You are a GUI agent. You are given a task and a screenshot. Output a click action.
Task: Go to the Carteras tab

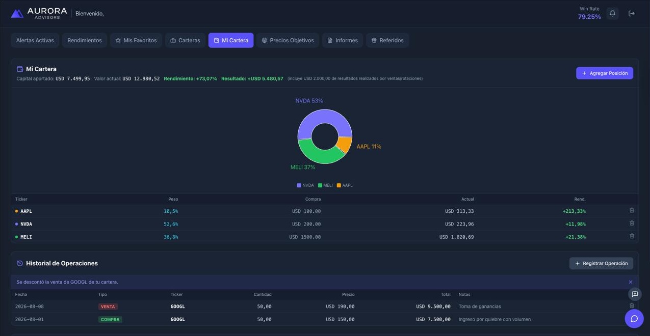point(185,40)
